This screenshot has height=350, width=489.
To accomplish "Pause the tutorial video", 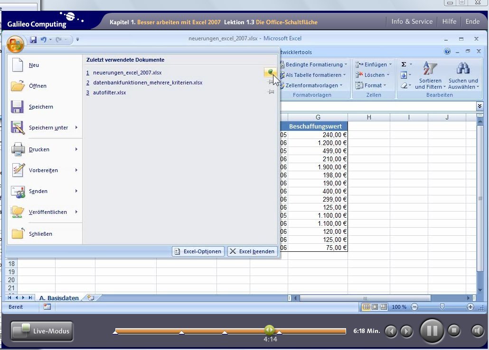I will tap(432, 331).
